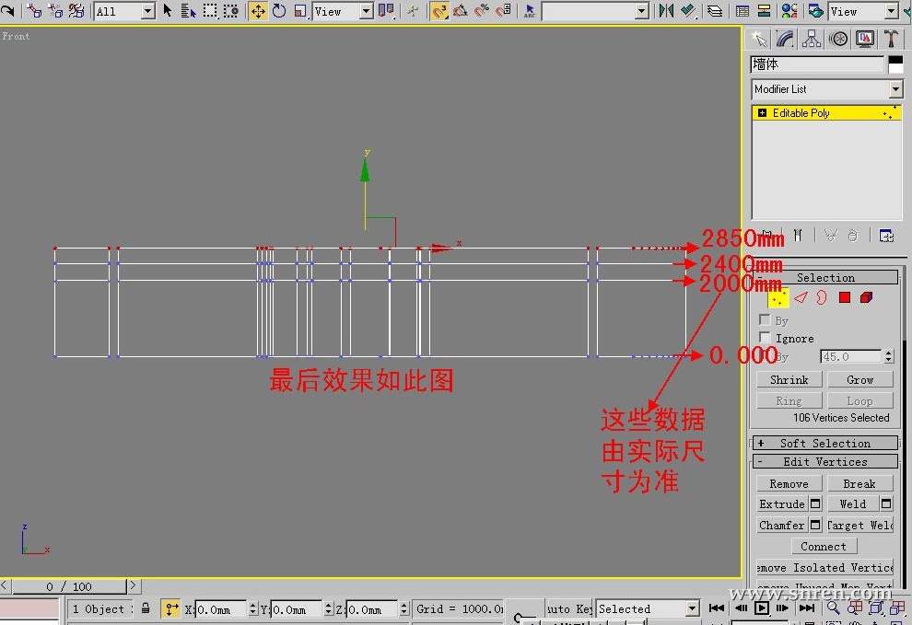Click the Play Animation button
Image resolution: width=912 pixels, height=625 pixels.
(x=761, y=608)
